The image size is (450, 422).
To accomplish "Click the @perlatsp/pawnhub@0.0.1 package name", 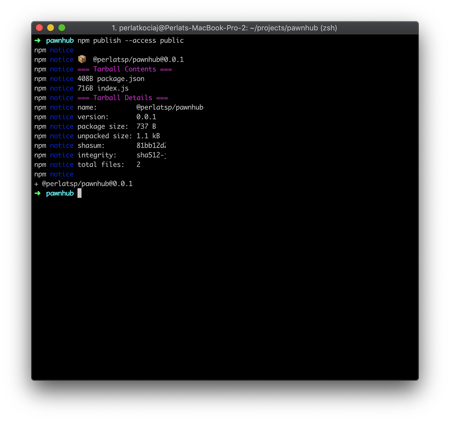I will tap(138, 59).
